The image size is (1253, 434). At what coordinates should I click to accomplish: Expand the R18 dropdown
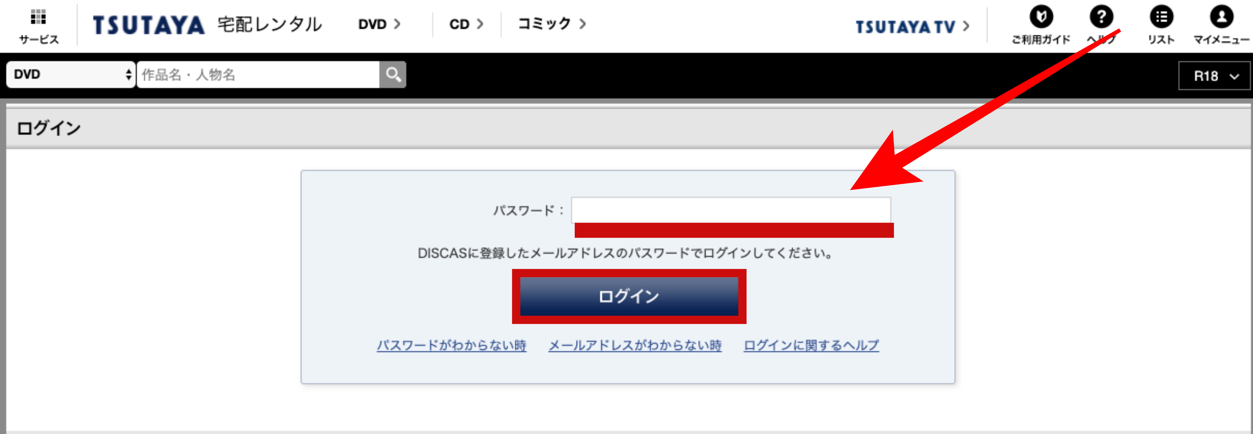pyautogui.click(x=1214, y=76)
